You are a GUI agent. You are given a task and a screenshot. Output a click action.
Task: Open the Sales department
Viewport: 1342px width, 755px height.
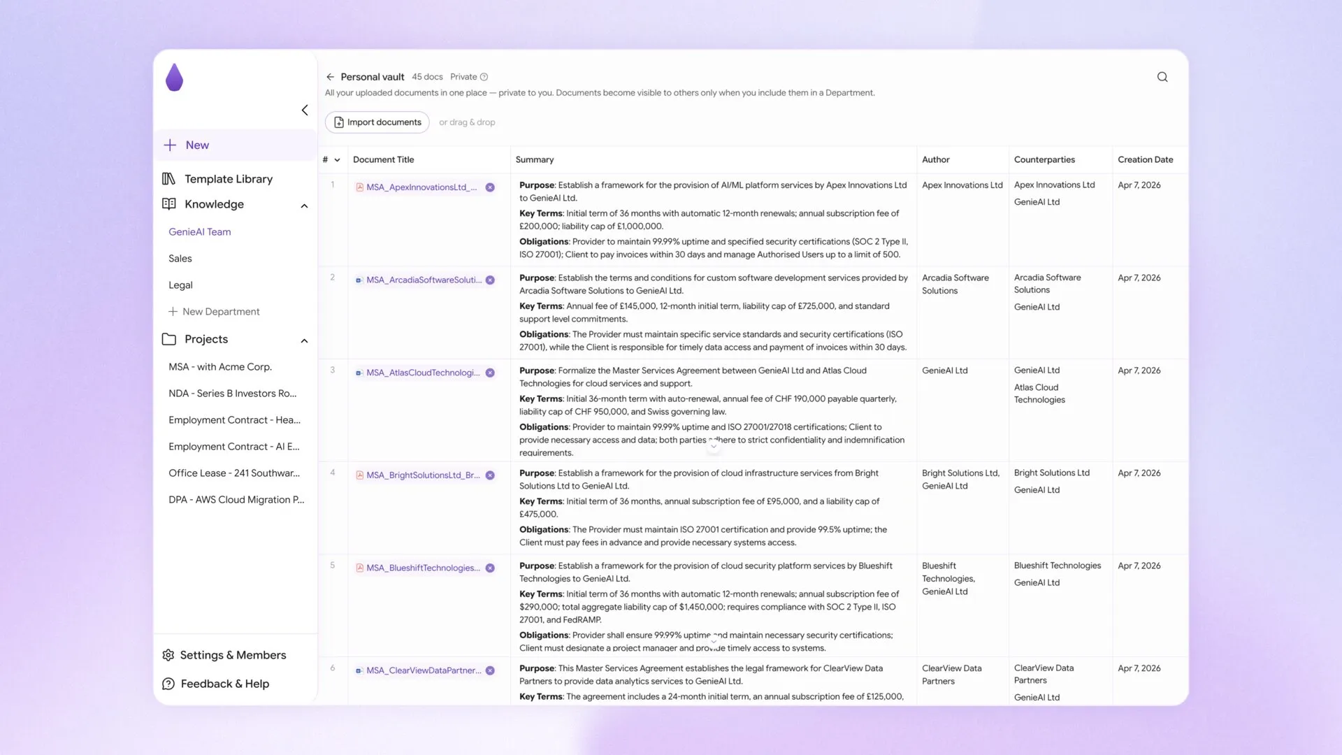coord(180,259)
